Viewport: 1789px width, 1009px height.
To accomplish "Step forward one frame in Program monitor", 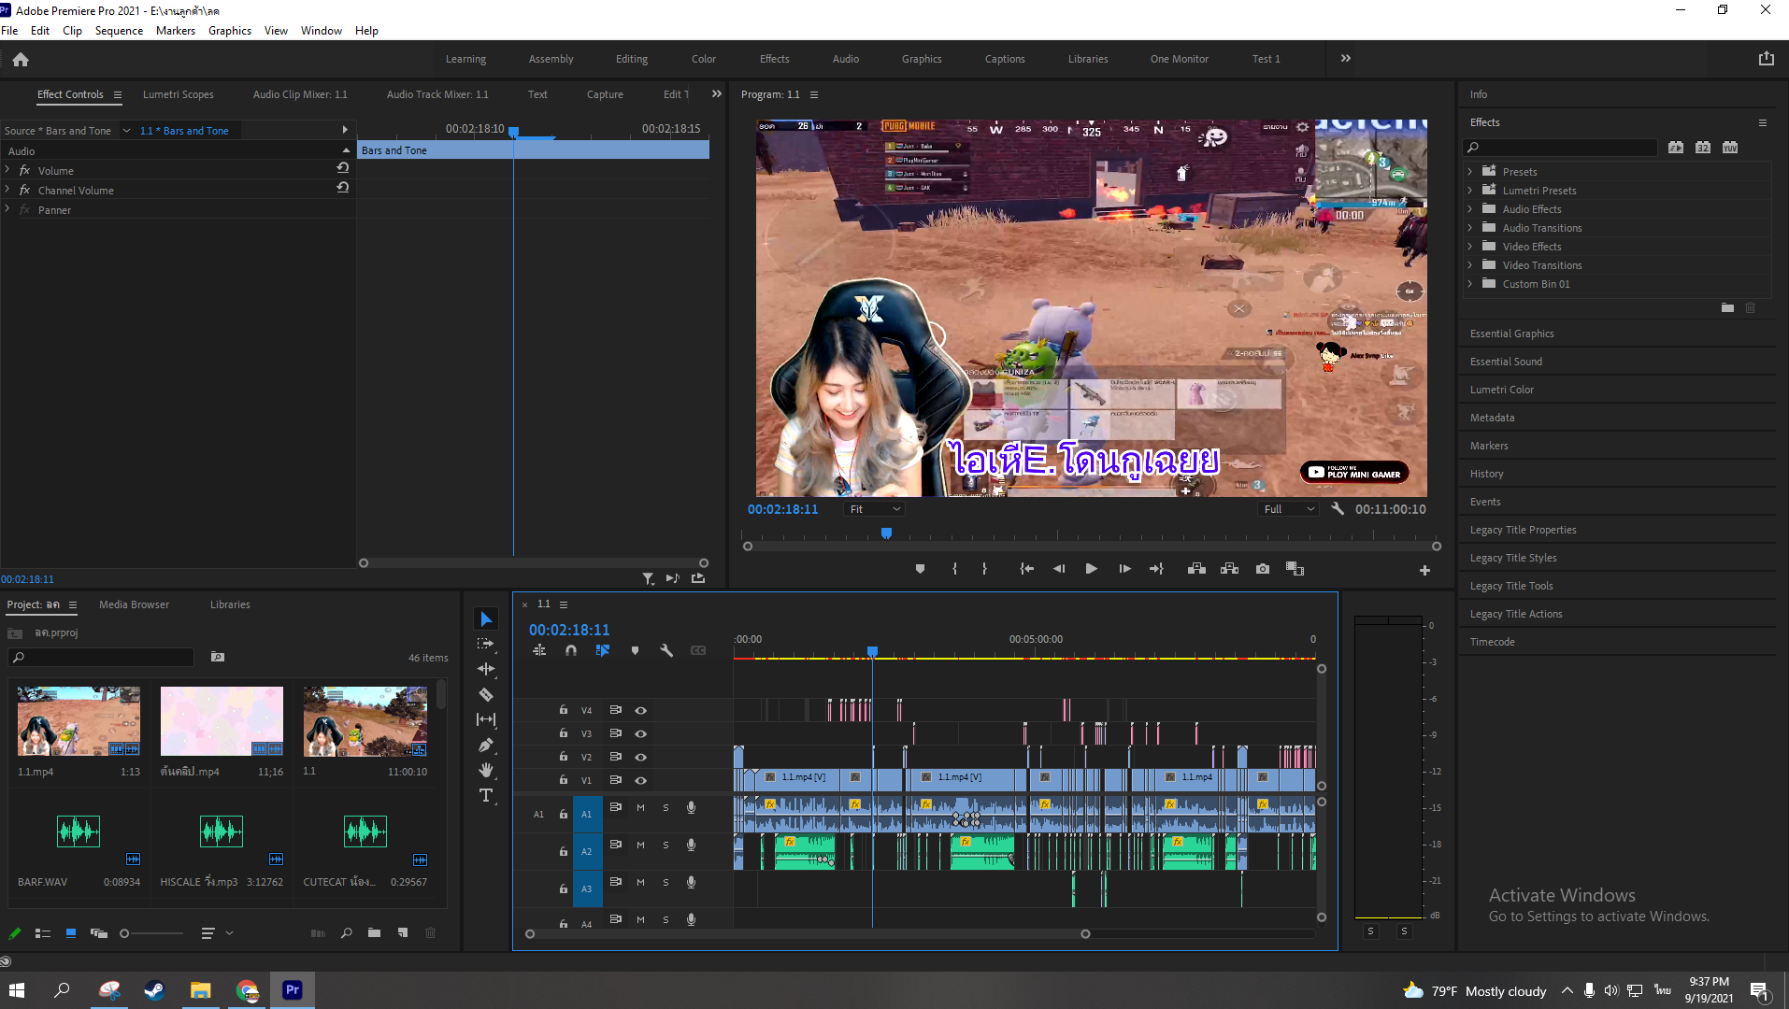I will tap(1124, 569).
